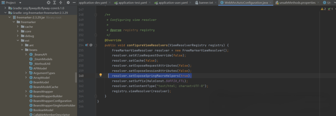The height and width of the screenshot is (116, 336).
Task: Open the Project view dropdown arrow
Action: coord(20,2)
